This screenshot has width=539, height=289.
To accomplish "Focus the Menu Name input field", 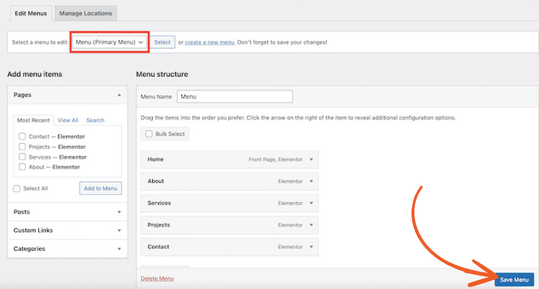I will point(235,97).
